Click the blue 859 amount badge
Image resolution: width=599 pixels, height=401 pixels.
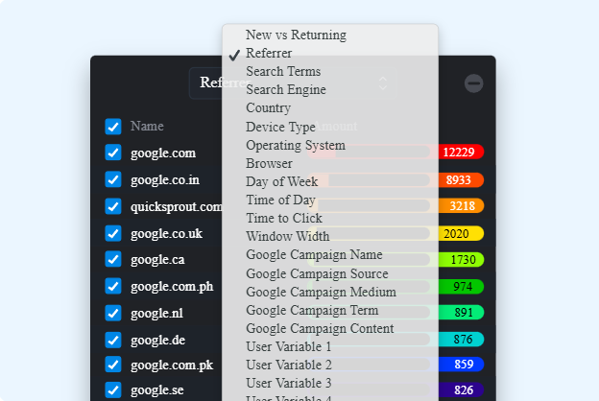[x=461, y=365]
